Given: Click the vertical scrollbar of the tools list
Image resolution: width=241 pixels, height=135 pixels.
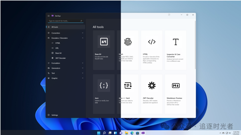Looking at the screenshot, I should [x=195, y=45].
